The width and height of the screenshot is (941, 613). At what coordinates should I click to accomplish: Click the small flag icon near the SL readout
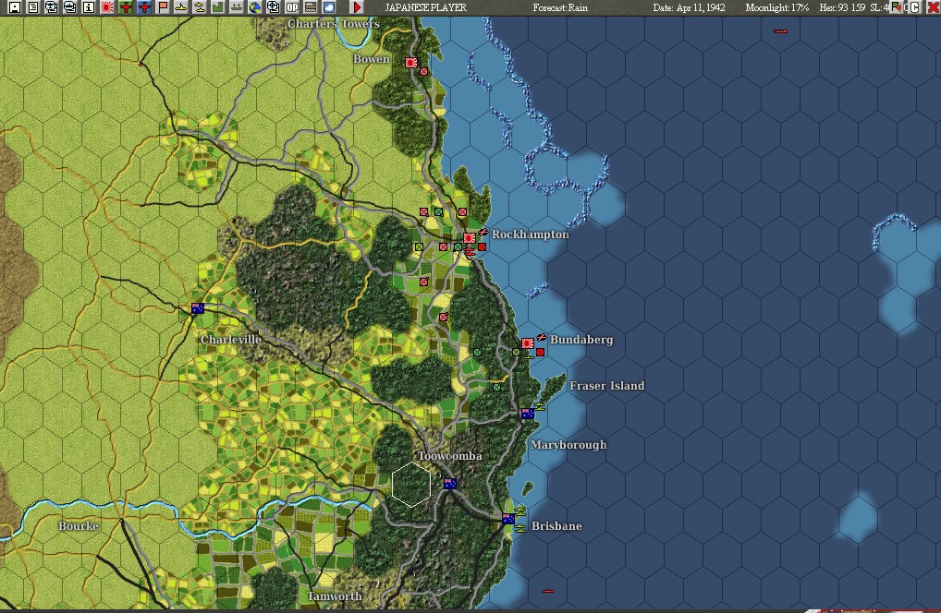pos(898,7)
